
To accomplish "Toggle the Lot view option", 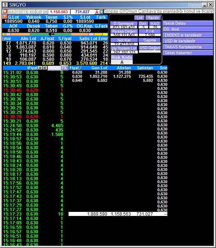I will [x=139, y=18].
